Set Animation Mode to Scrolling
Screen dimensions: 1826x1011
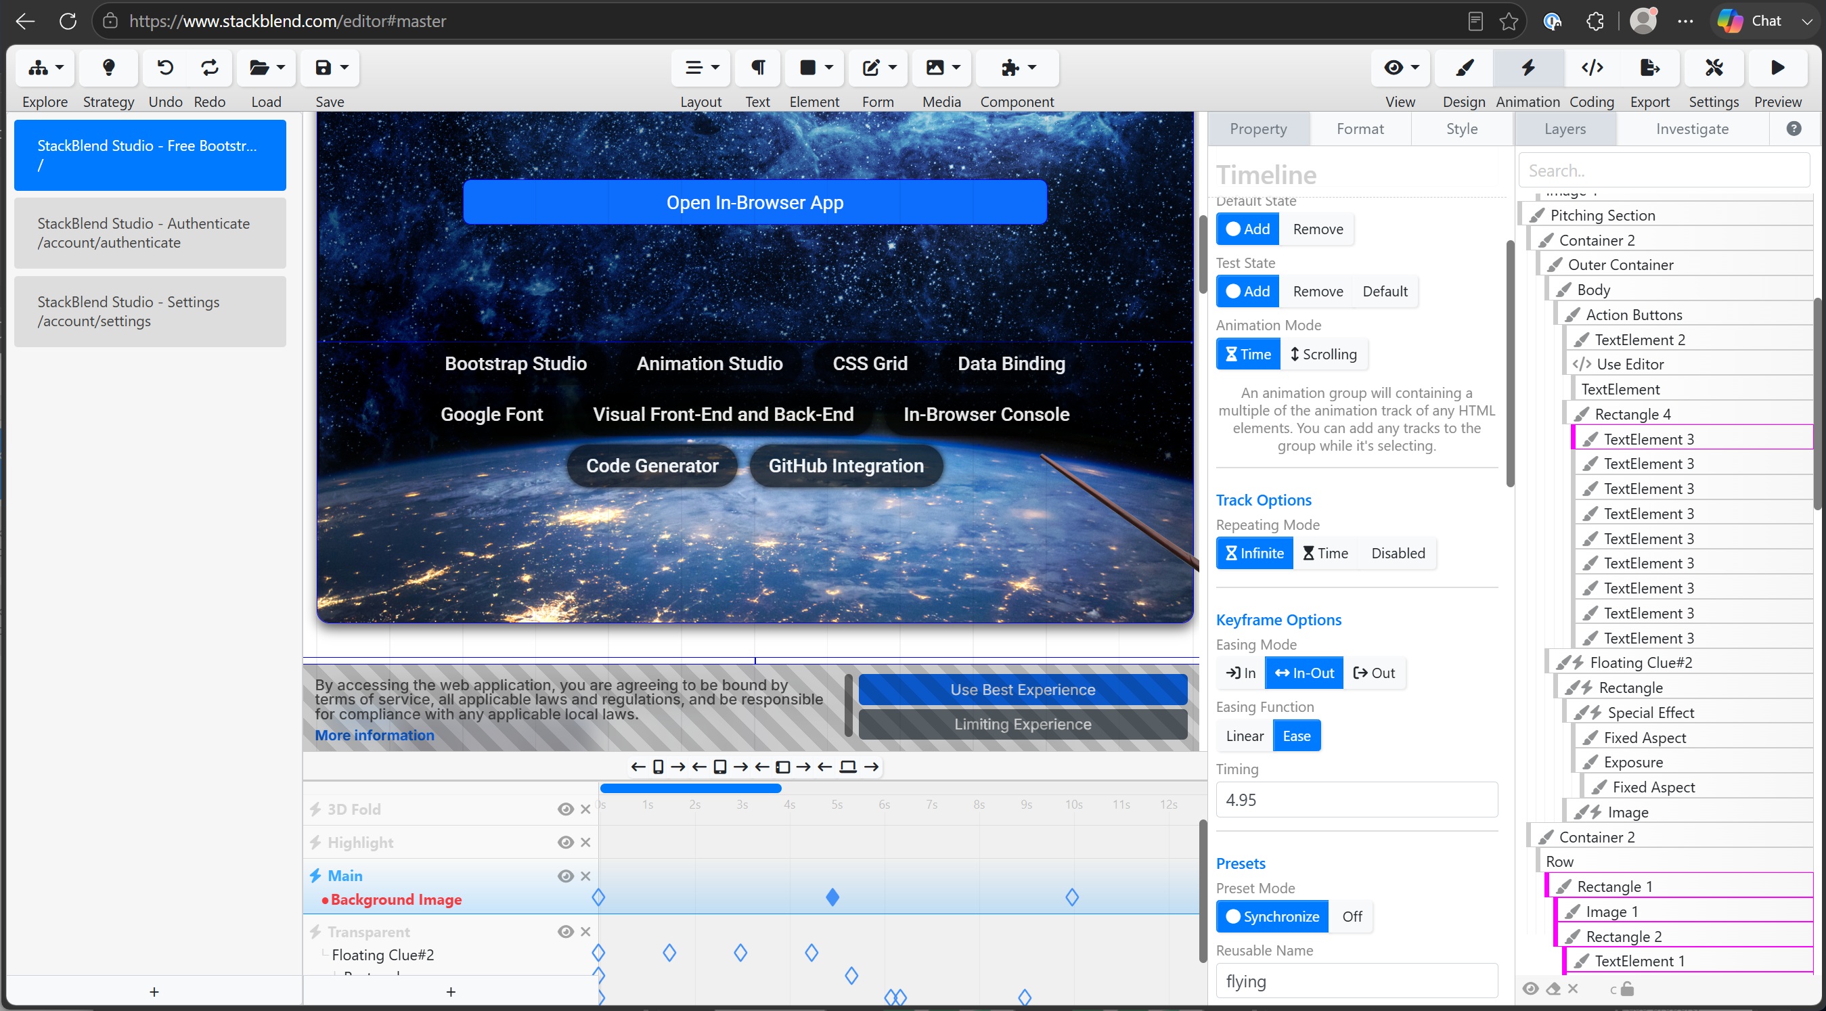tap(1323, 355)
